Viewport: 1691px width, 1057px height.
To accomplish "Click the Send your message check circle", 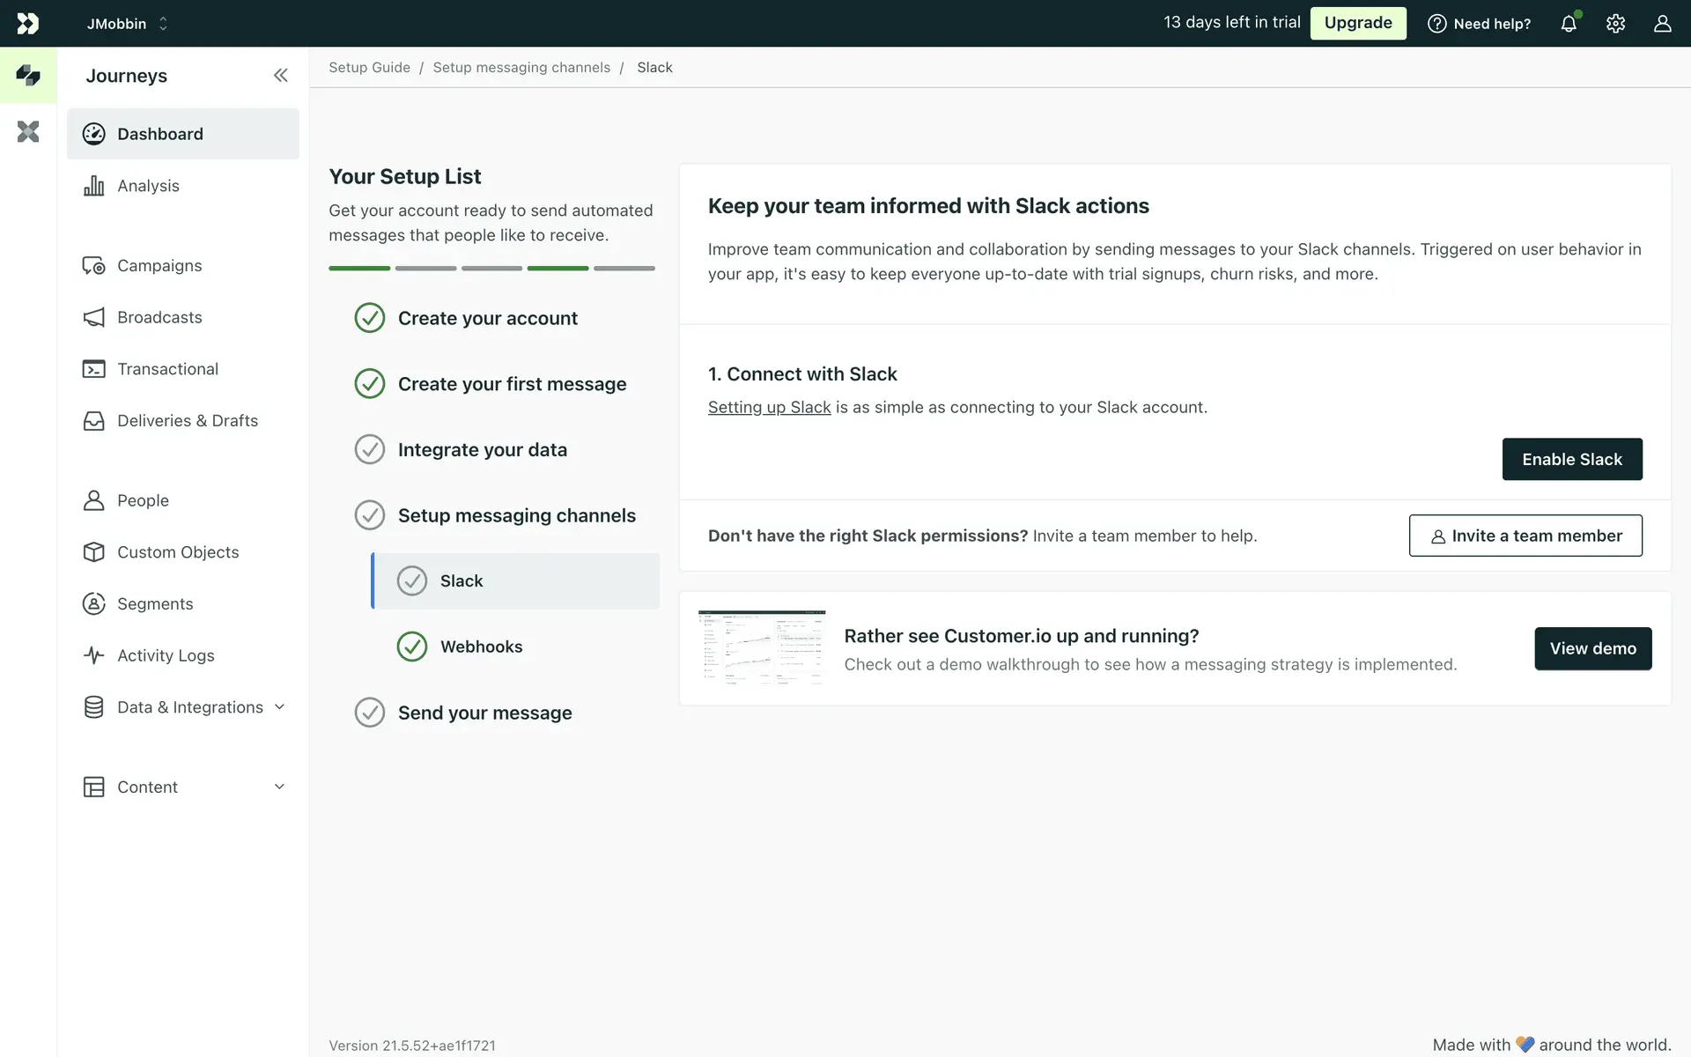I will click(370, 713).
